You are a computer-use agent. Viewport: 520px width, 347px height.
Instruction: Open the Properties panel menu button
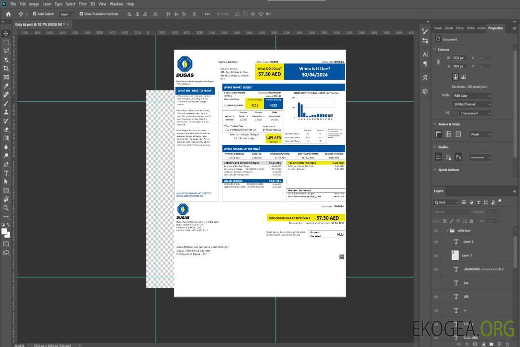click(514, 28)
